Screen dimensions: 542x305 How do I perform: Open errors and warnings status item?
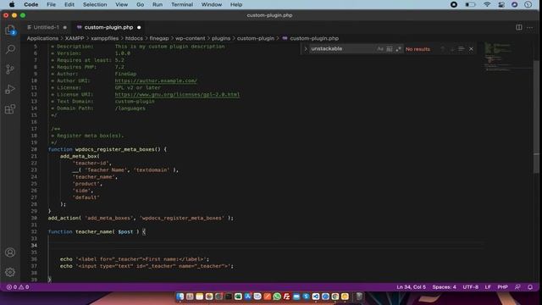click(x=18, y=287)
